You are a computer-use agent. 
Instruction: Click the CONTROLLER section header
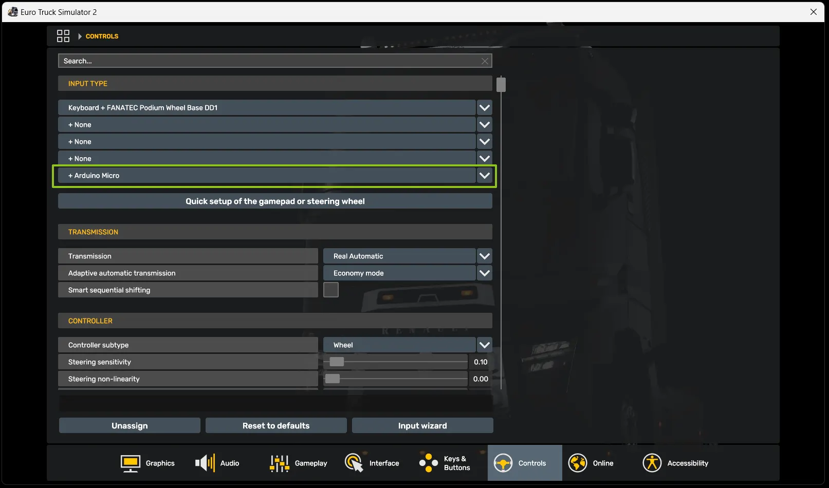[x=275, y=321]
